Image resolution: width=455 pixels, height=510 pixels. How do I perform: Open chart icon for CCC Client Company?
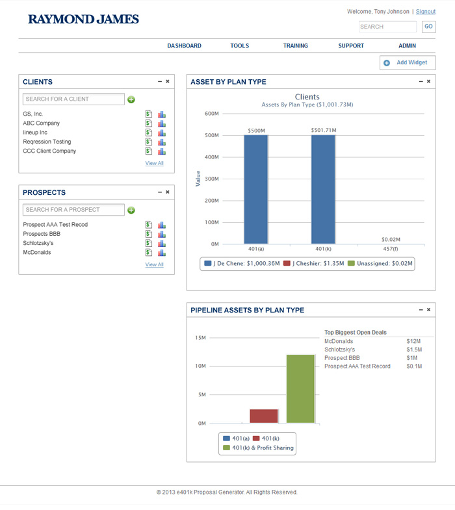pyautogui.click(x=162, y=151)
